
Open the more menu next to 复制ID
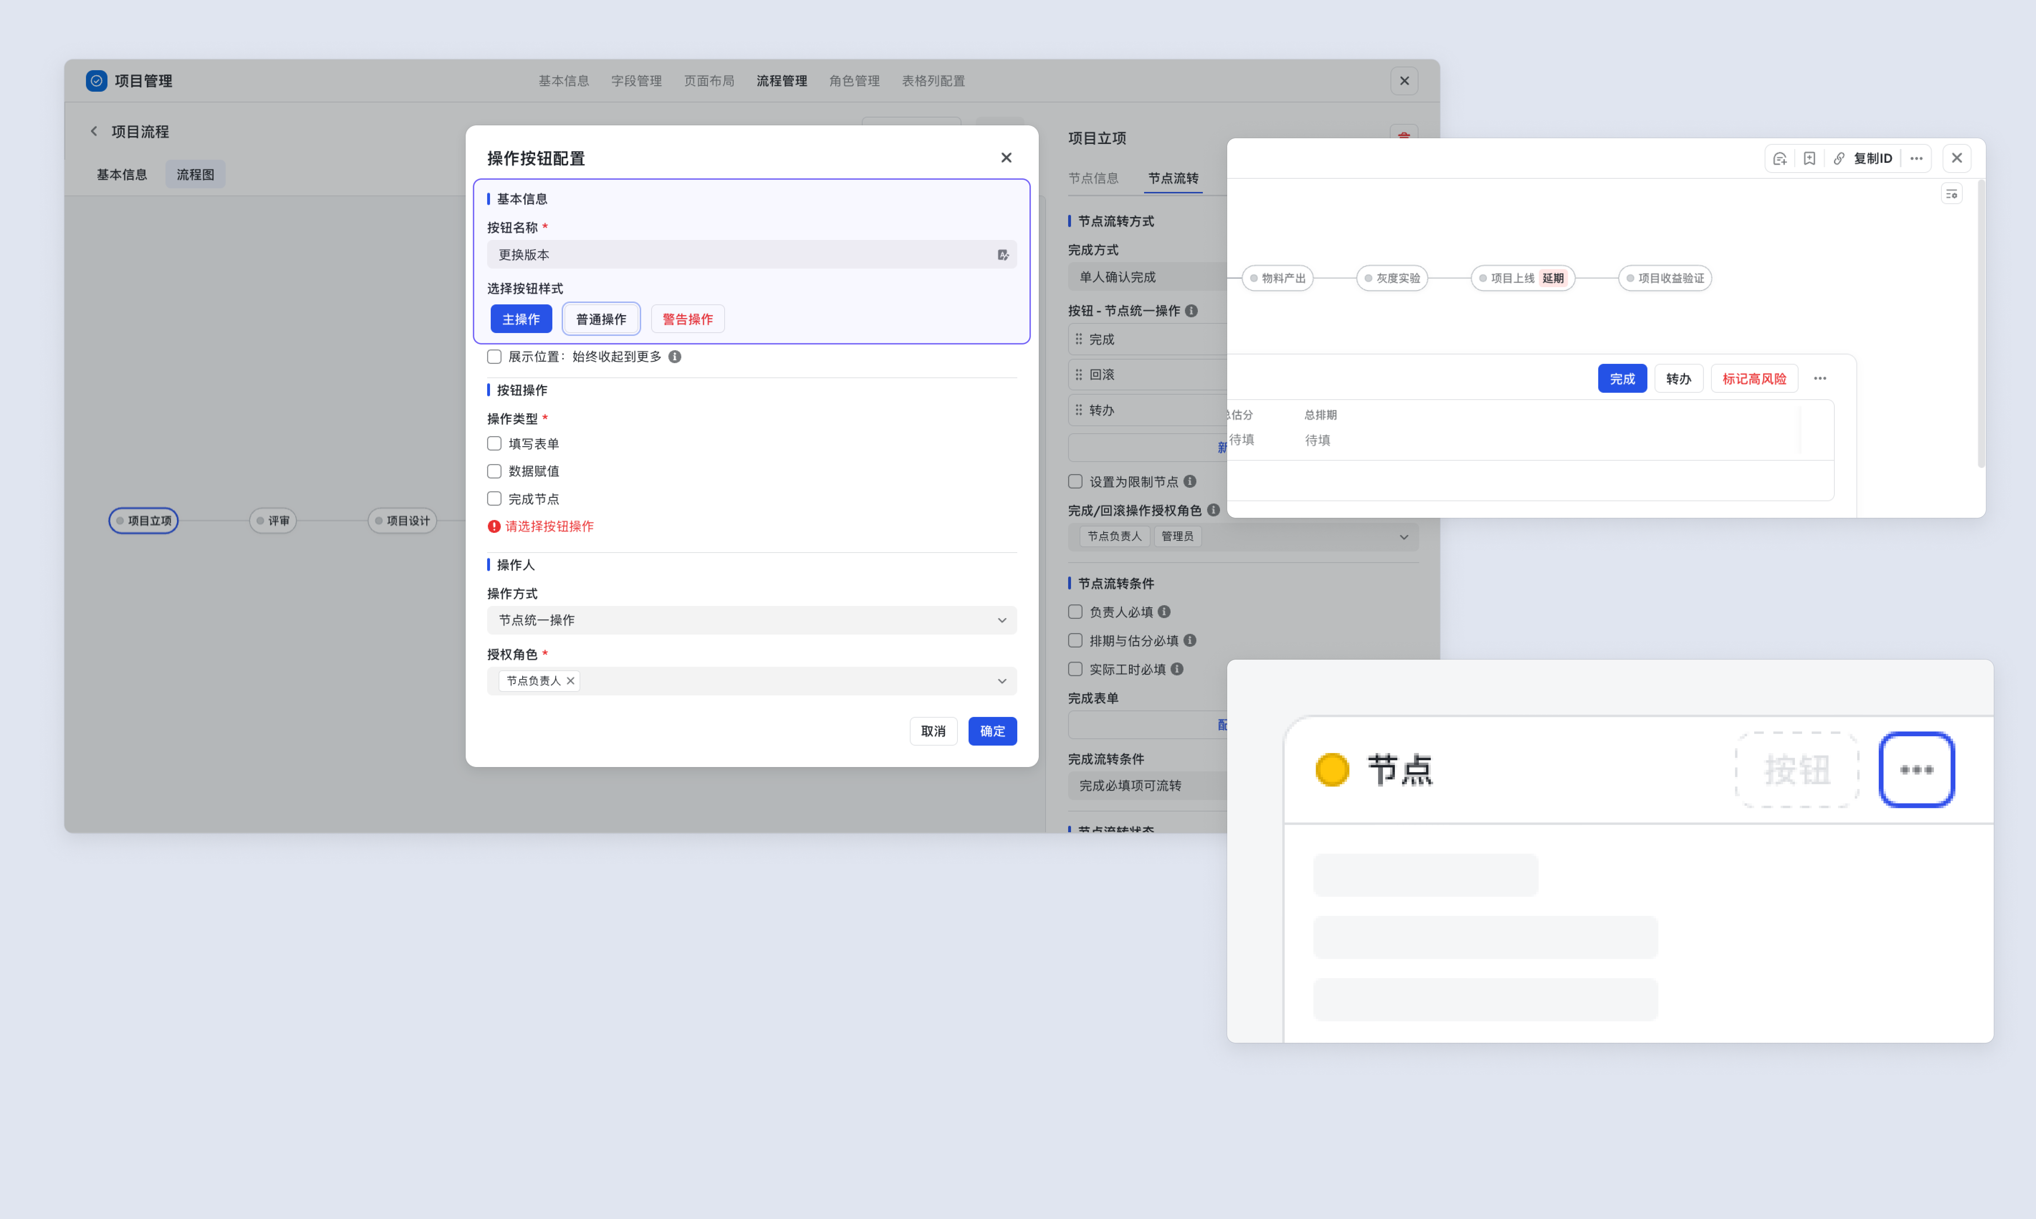[1916, 159]
